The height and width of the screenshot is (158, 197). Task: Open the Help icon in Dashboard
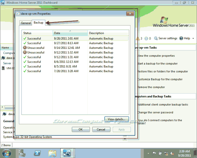181,38
